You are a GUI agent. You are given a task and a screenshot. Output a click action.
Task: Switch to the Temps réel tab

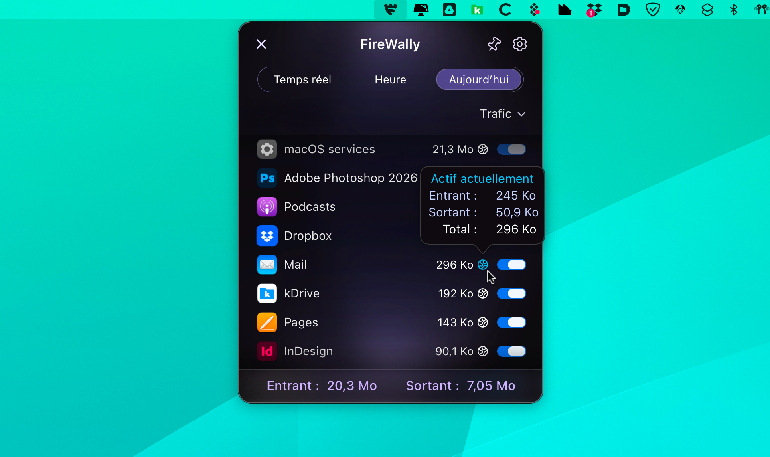[x=302, y=79]
